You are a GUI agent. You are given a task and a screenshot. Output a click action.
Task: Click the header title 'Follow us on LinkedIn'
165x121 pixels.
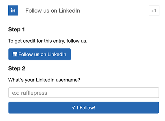pos(53,11)
